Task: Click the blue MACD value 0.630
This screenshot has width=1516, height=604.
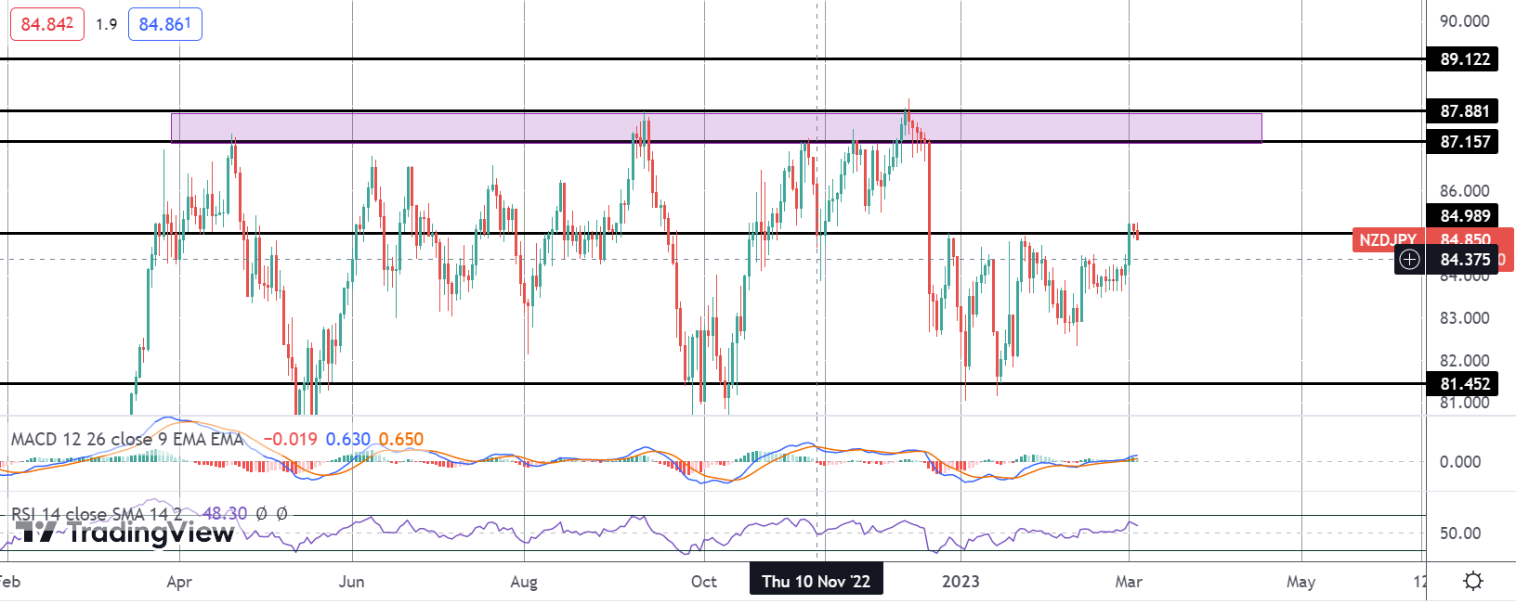Action: tap(347, 440)
